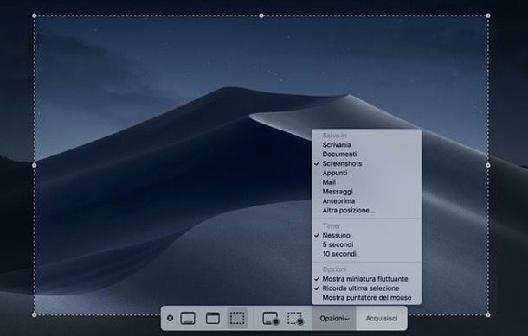Choose Documenti as save location

(x=366, y=155)
